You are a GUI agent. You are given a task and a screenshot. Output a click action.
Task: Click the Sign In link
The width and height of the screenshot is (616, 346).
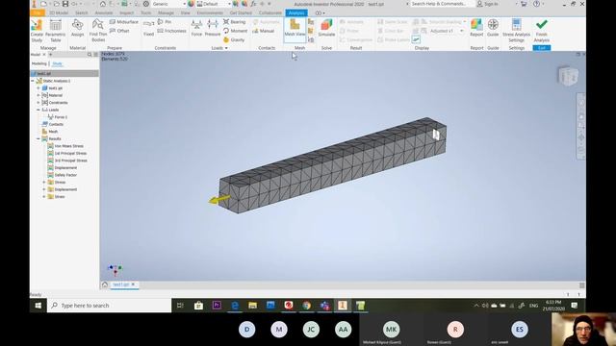[x=487, y=4]
